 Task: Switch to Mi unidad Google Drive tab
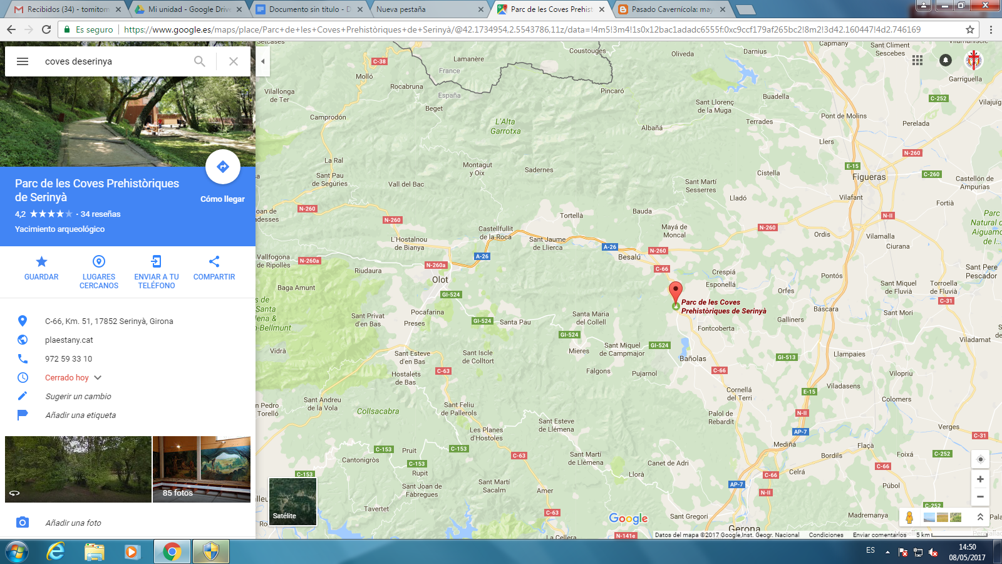coord(189,9)
